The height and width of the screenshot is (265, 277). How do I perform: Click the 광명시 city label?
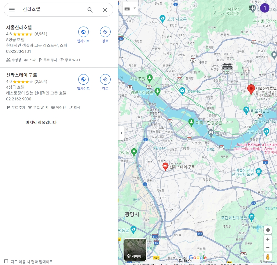tap(132, 214)
